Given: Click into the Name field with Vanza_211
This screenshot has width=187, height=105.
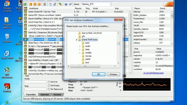Looking at the screenshot, I should (x=96, y=4).
